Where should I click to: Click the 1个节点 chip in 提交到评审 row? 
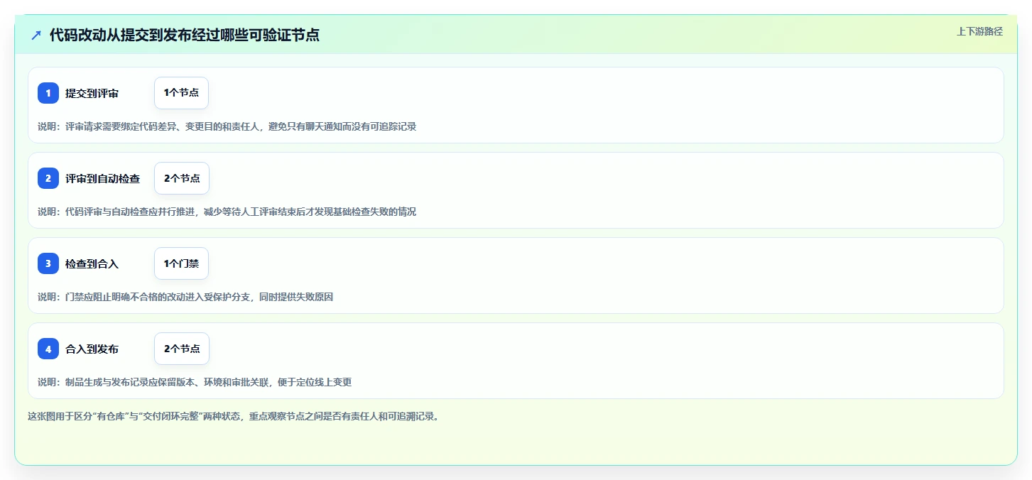point(181,93)
